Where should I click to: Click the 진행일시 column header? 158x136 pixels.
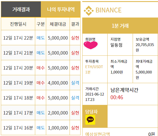pyautogui.click(x=18, y=24)
